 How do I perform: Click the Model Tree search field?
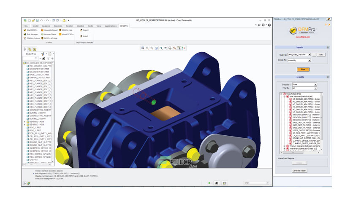pos(30,59)
